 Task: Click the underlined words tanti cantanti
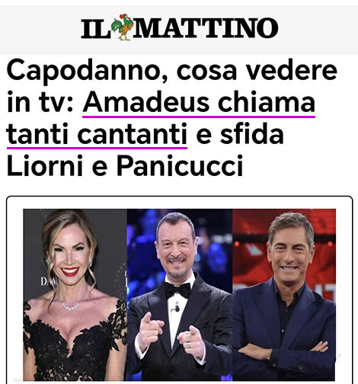[x=97, y=134]
